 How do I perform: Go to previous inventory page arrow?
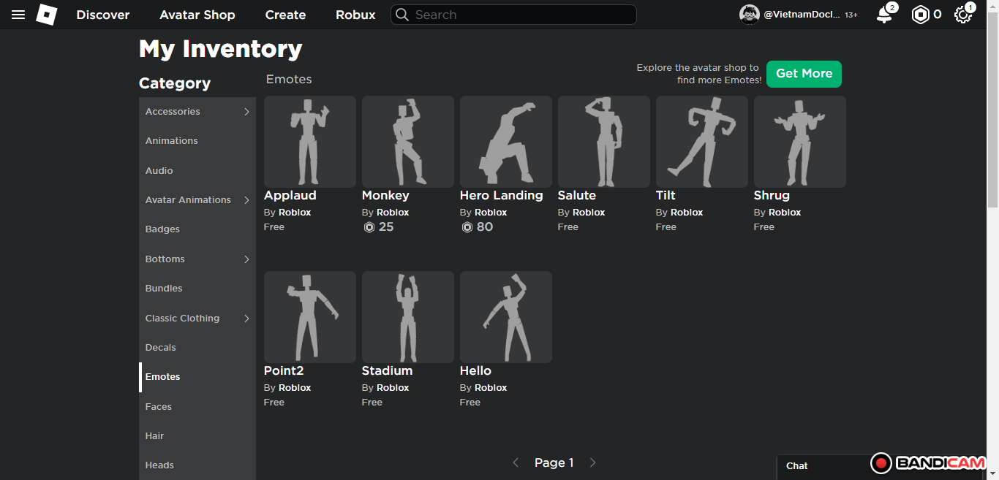(516, 462)
